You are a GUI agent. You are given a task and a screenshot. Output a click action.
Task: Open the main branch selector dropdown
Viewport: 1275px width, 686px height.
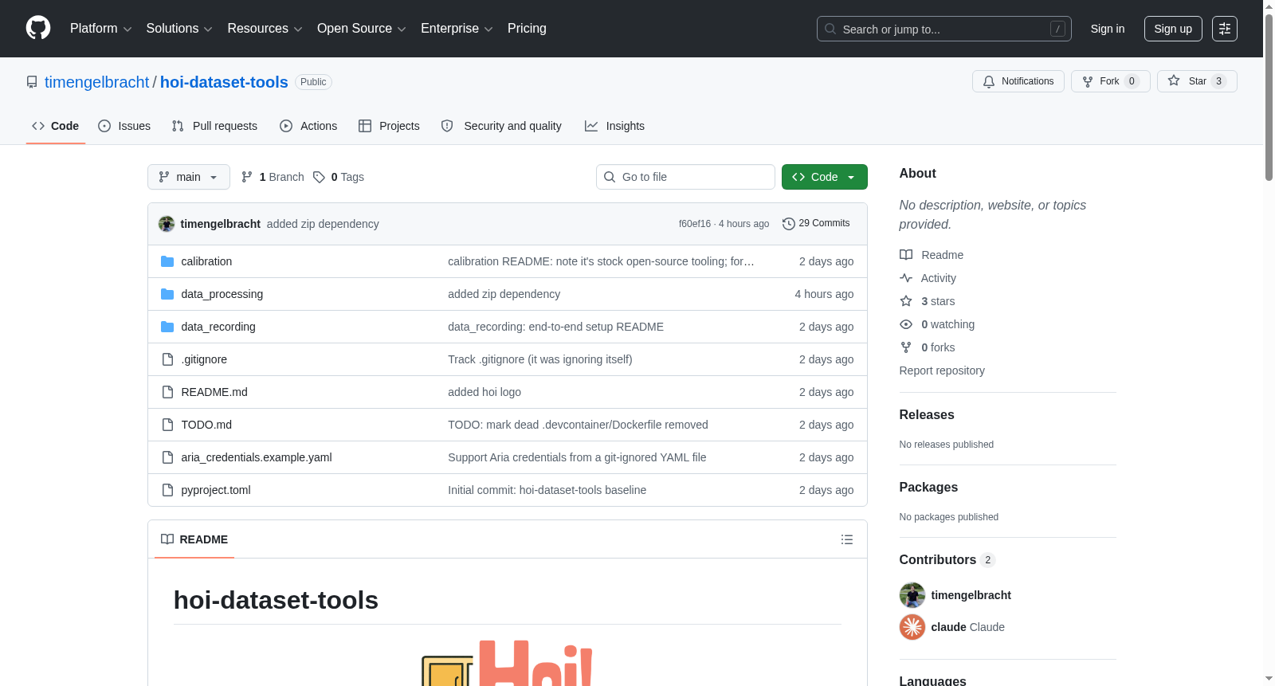tap(189, 177)
